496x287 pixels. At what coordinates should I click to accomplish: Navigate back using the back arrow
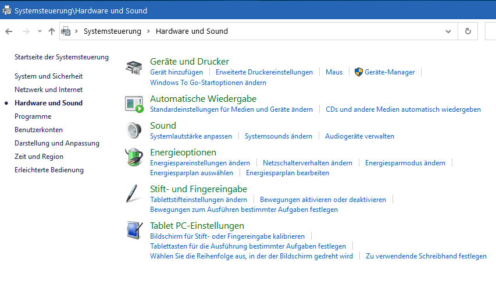[9, 31]
